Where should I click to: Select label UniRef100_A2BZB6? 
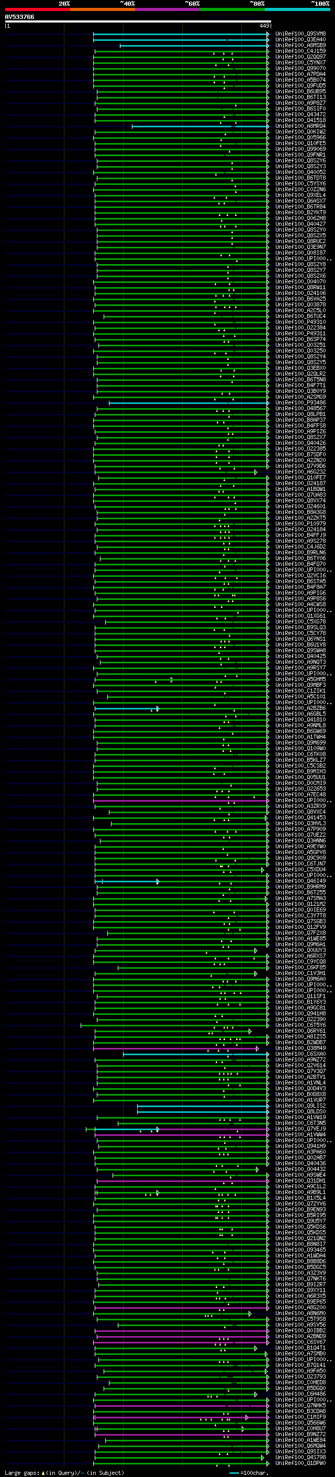(300, 708)
